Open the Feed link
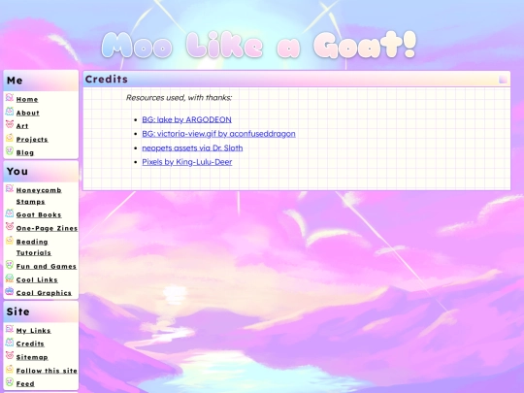524x393 pixels. point(25,383)
